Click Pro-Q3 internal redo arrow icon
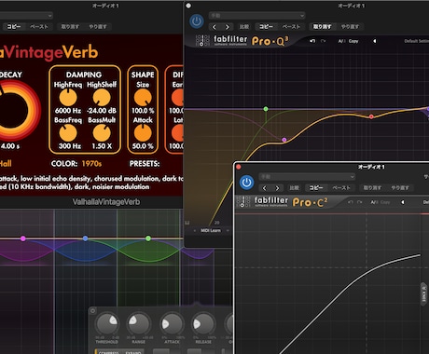 [x=324, y=41]
